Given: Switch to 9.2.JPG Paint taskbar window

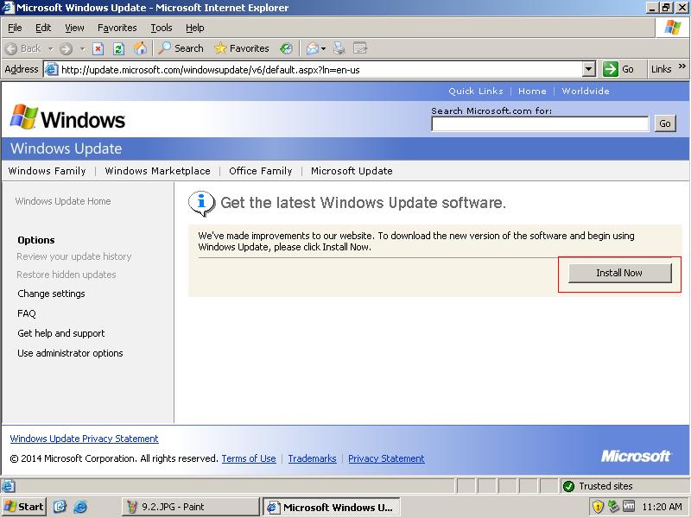Looking at the screenshot, I should click(190, 507).
